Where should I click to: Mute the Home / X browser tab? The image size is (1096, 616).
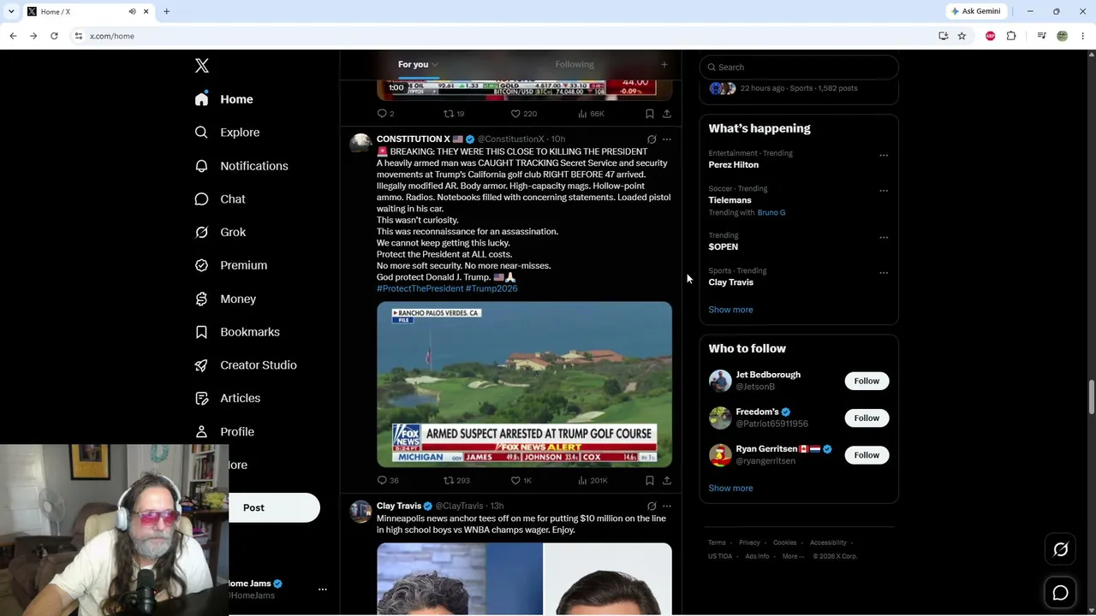point(132,11)
